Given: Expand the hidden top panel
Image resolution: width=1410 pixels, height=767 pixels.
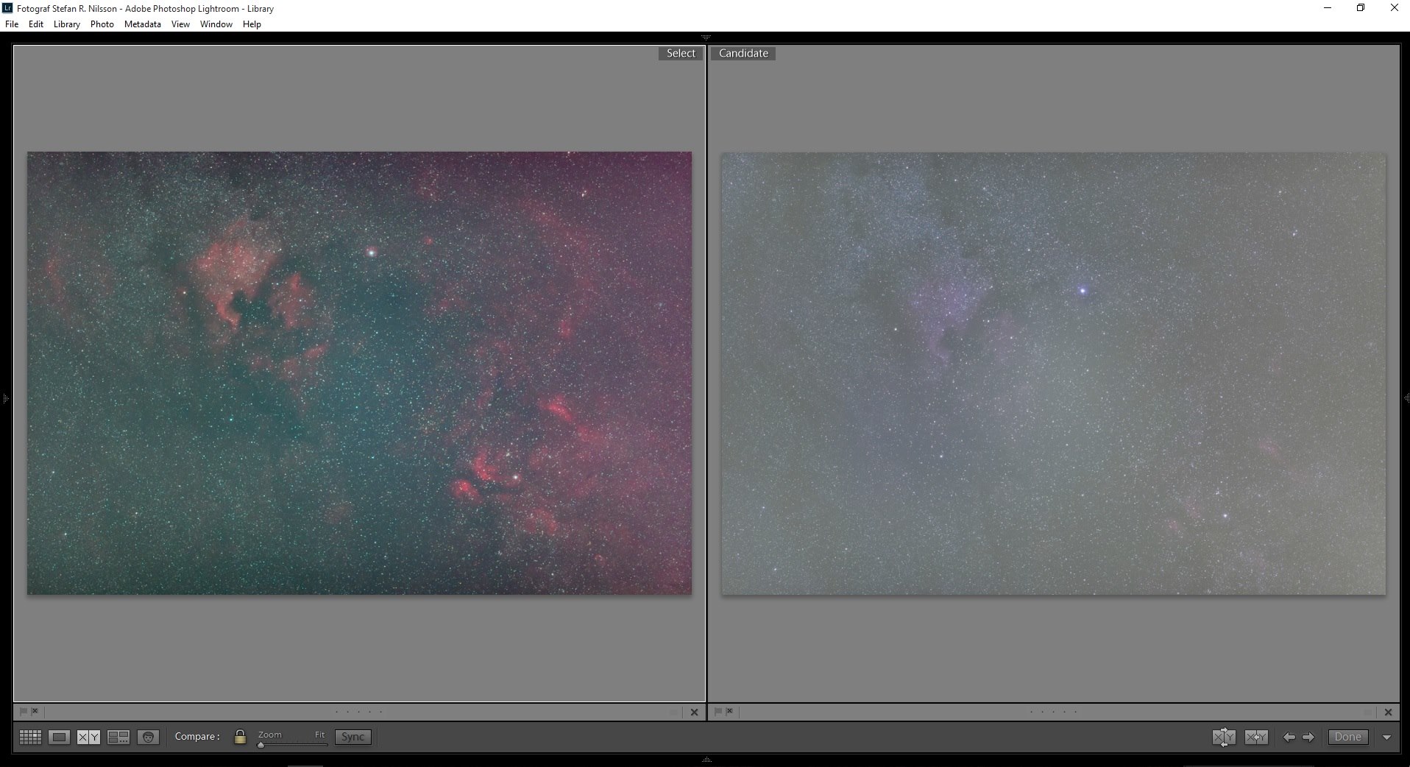Looking at the screenshot, I should coord(706,37).
